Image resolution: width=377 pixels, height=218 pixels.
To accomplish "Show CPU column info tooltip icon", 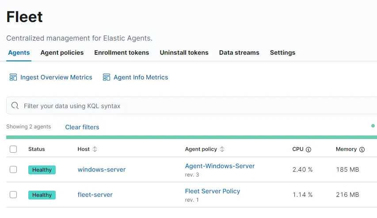I will click(308, 150).
